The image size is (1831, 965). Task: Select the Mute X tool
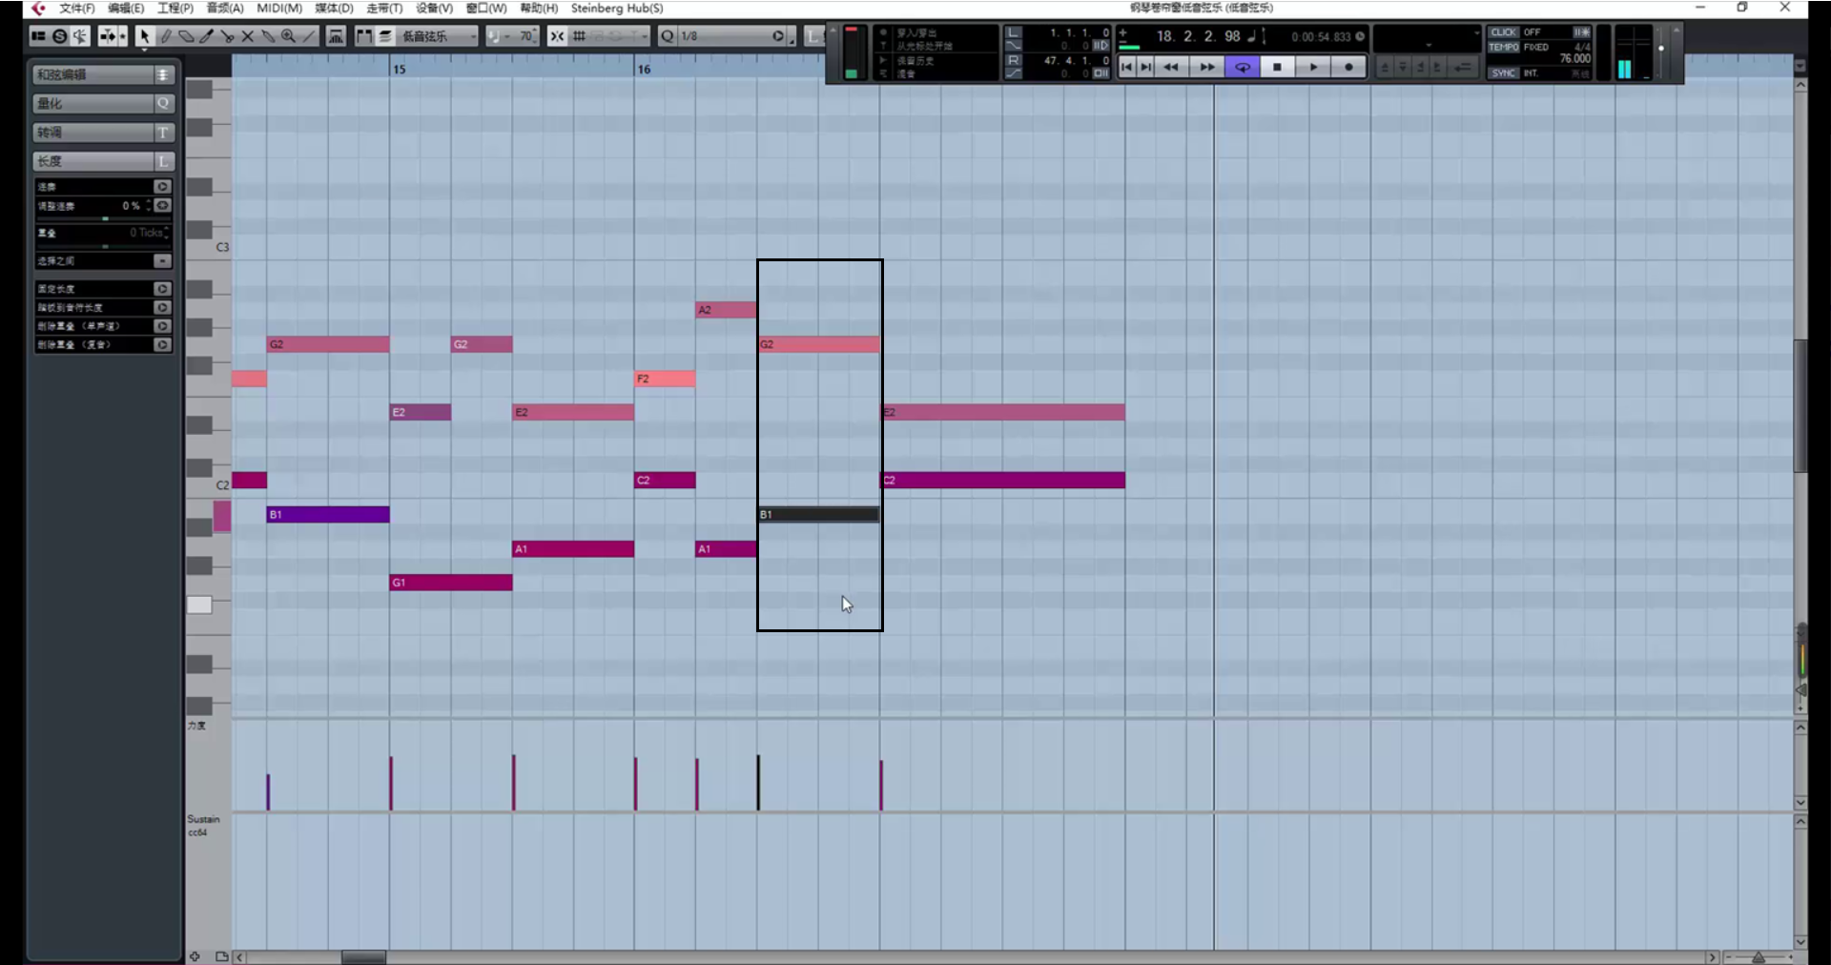tap(247, 36)
